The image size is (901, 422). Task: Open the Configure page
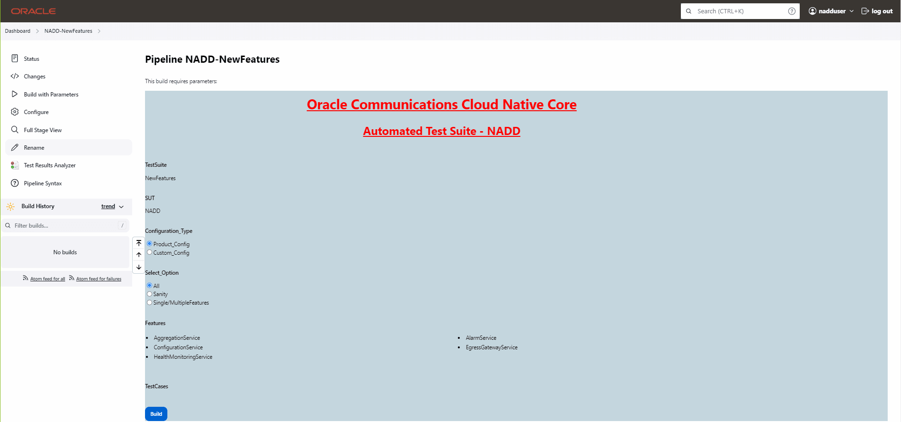69,112
